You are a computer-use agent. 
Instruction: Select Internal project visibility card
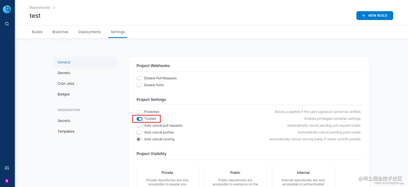pos(303,176)
